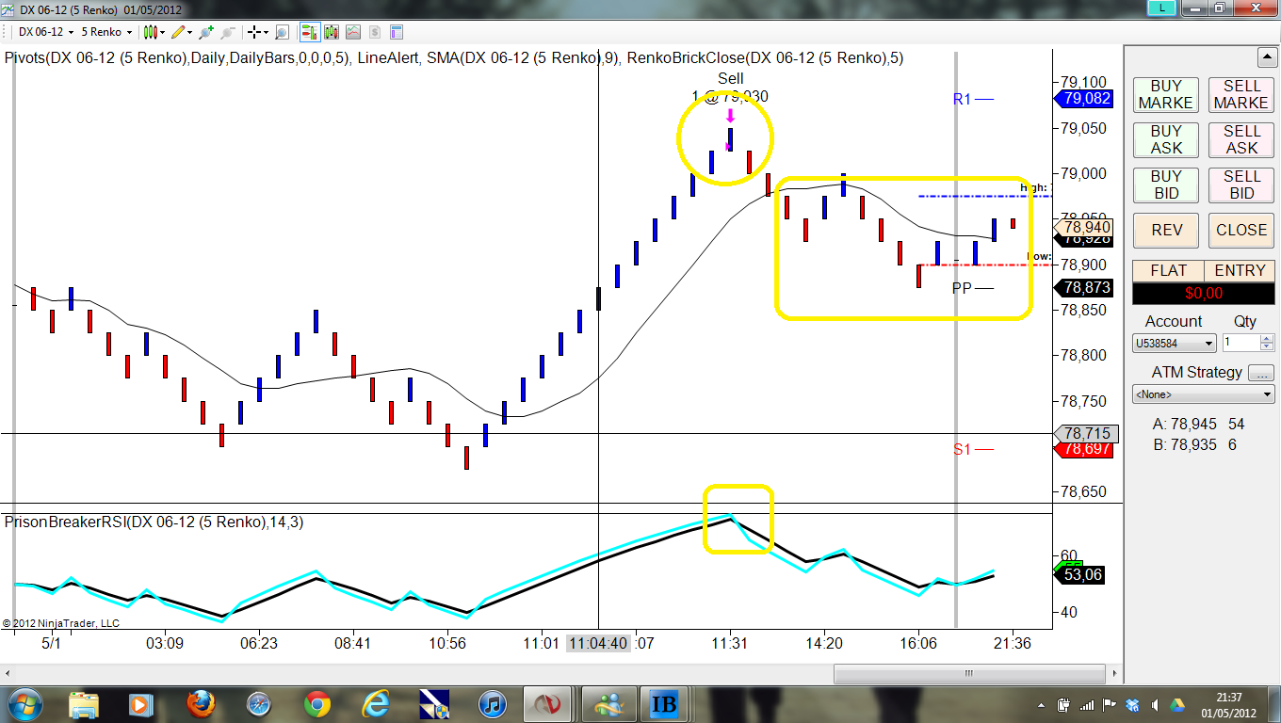1281x723 pixels.
Task: Click the ask line A: 78,945
Action: click(1199, 425)
